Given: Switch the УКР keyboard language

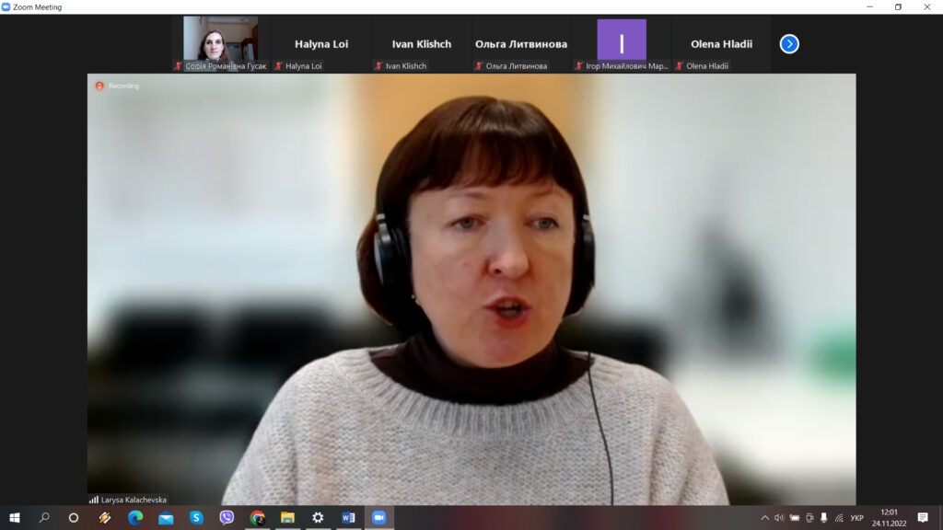Looking at the screenshot, I should [856, 518].
